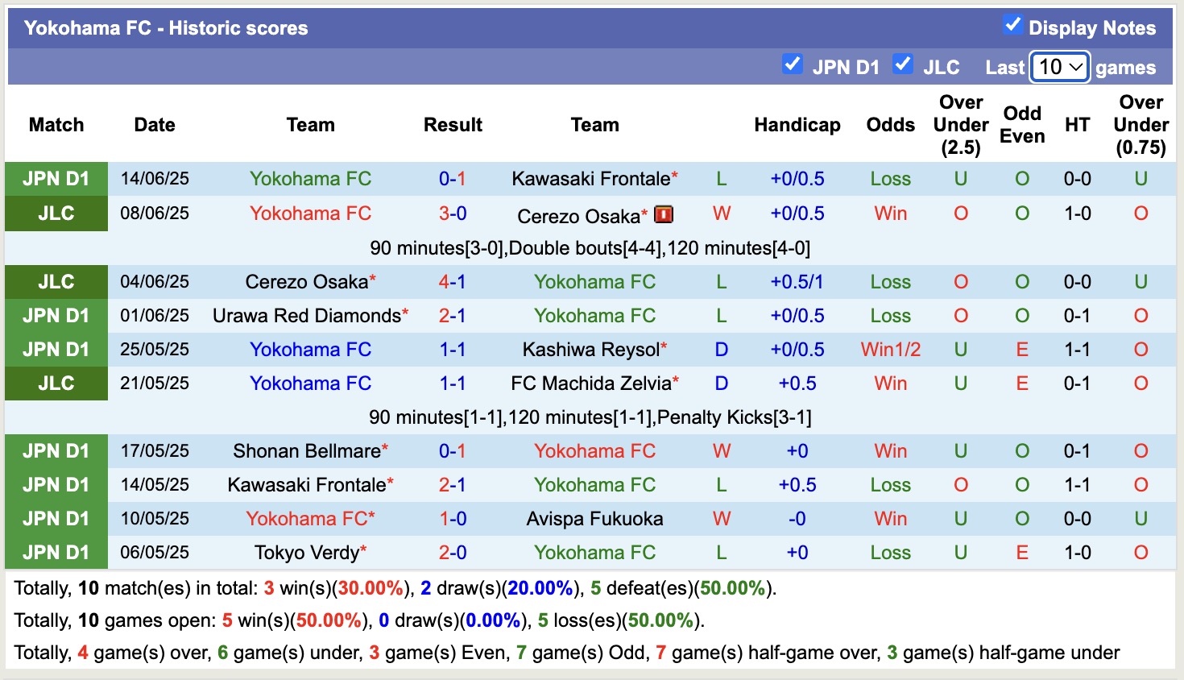Click the Shonan Bellmare team name
The image size is (1184, 680).
[307, 451]
